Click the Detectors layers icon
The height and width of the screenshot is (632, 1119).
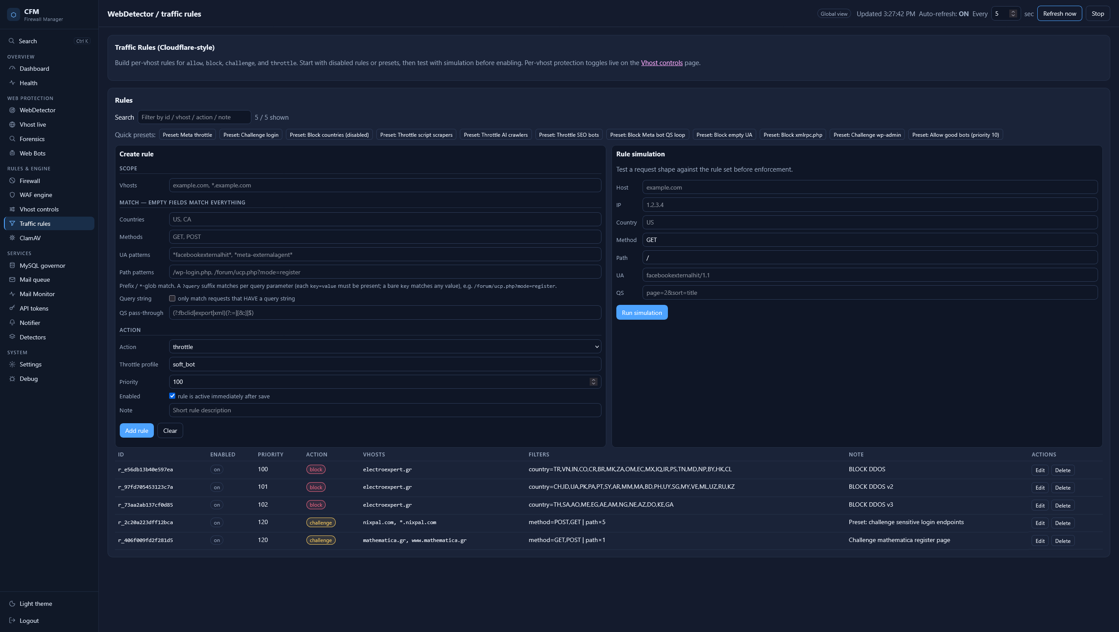[x=12, y=337]
